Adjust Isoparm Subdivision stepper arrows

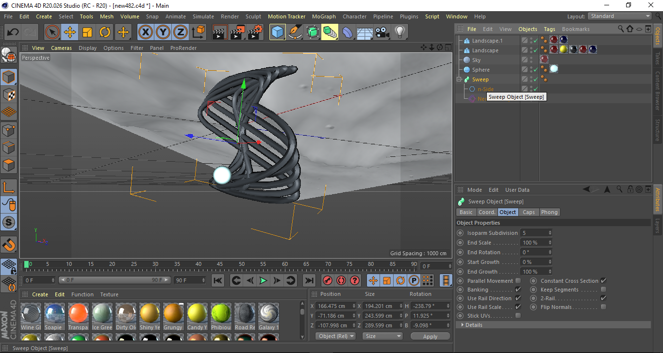(550, 233)
